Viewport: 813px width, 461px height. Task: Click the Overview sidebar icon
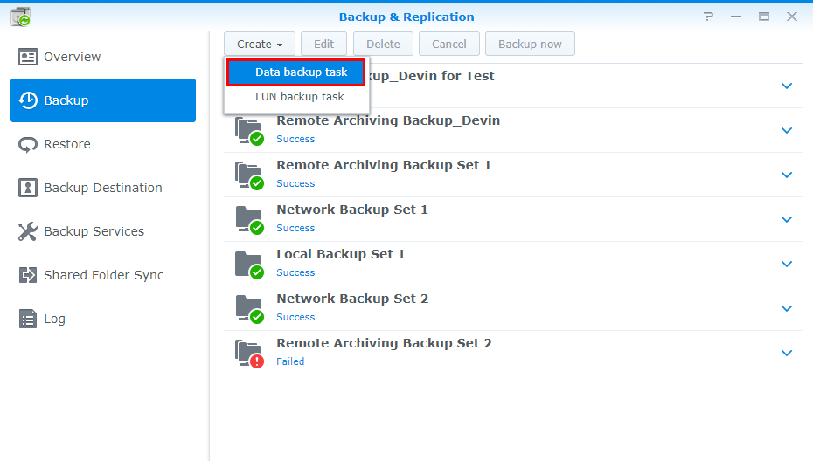[28, 57]
